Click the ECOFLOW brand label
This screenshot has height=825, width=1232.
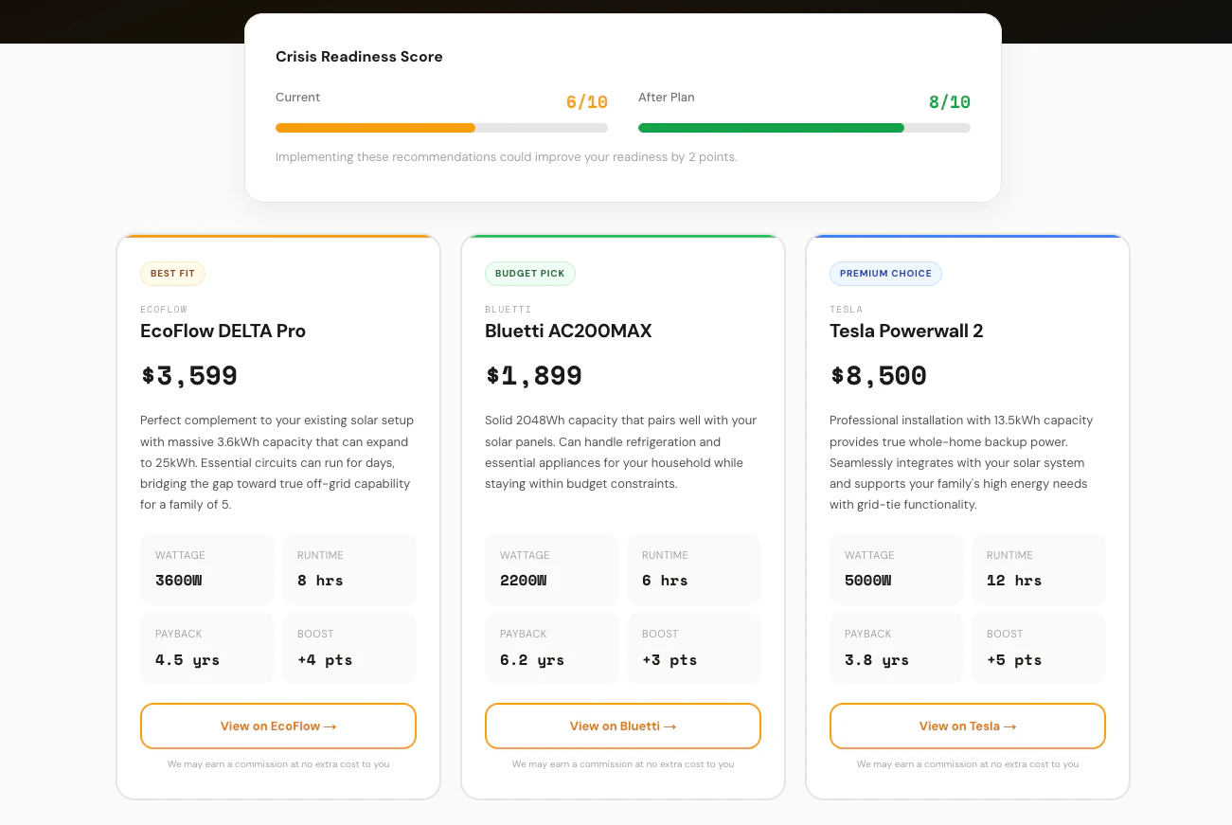pos(164,310)
